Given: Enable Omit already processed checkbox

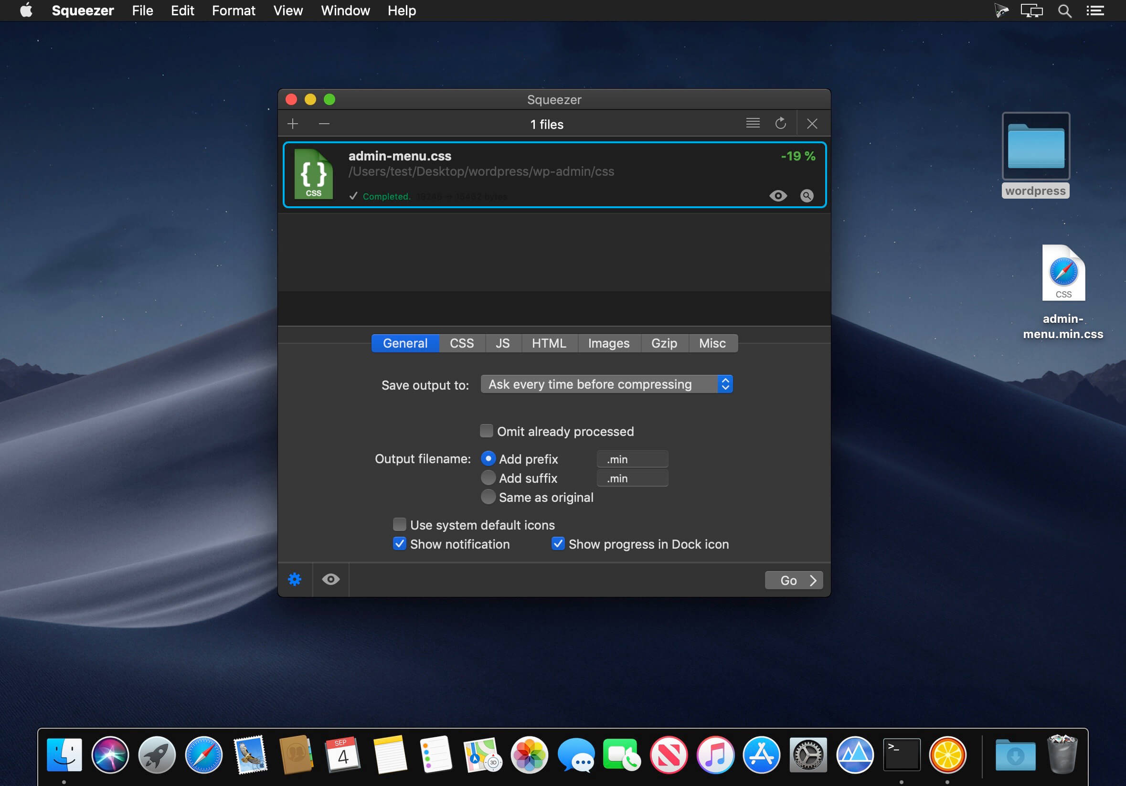Looking at the screenshot, I should (486, 431).
